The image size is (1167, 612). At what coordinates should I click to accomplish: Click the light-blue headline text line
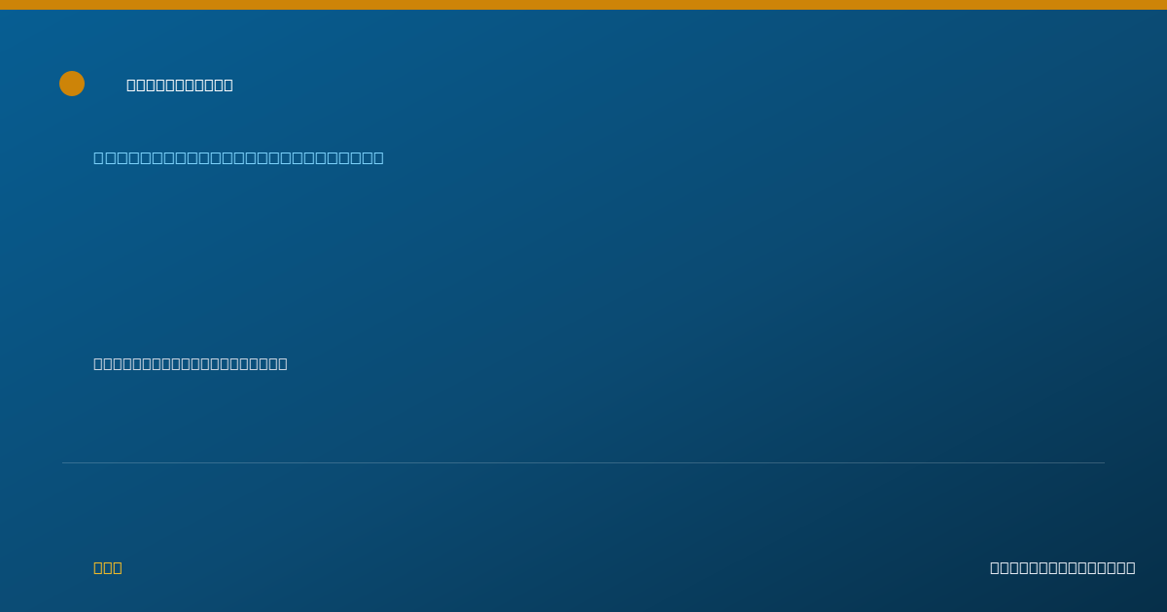click(x=238, y=157)
